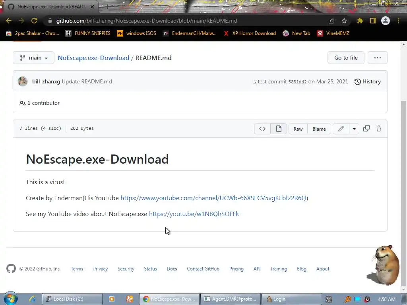
Task: Show source code view icon
Action: pos(262,129)
